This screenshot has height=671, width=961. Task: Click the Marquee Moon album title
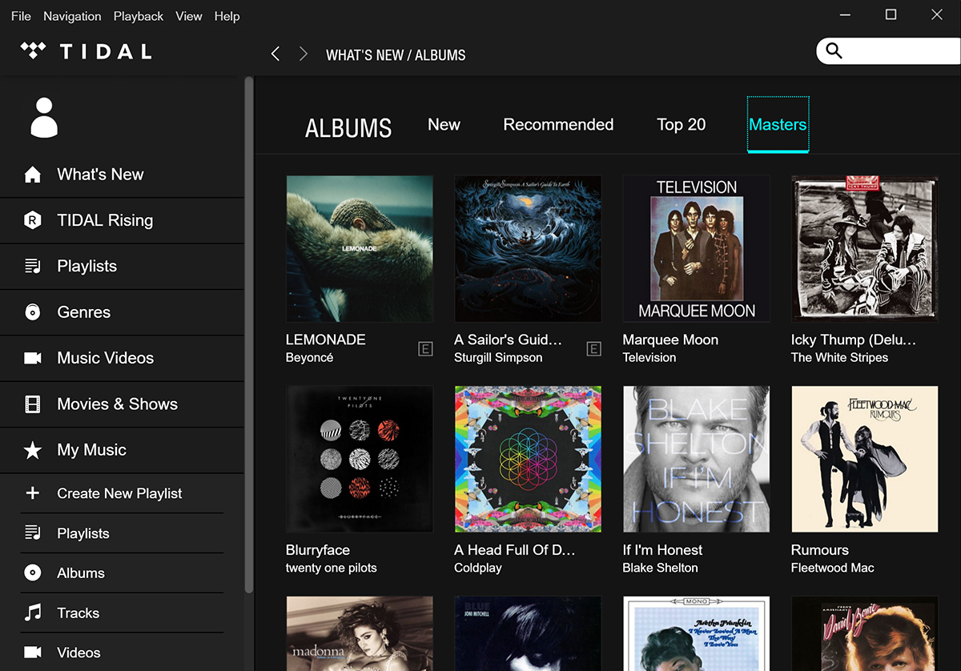(x=670, y=340)
